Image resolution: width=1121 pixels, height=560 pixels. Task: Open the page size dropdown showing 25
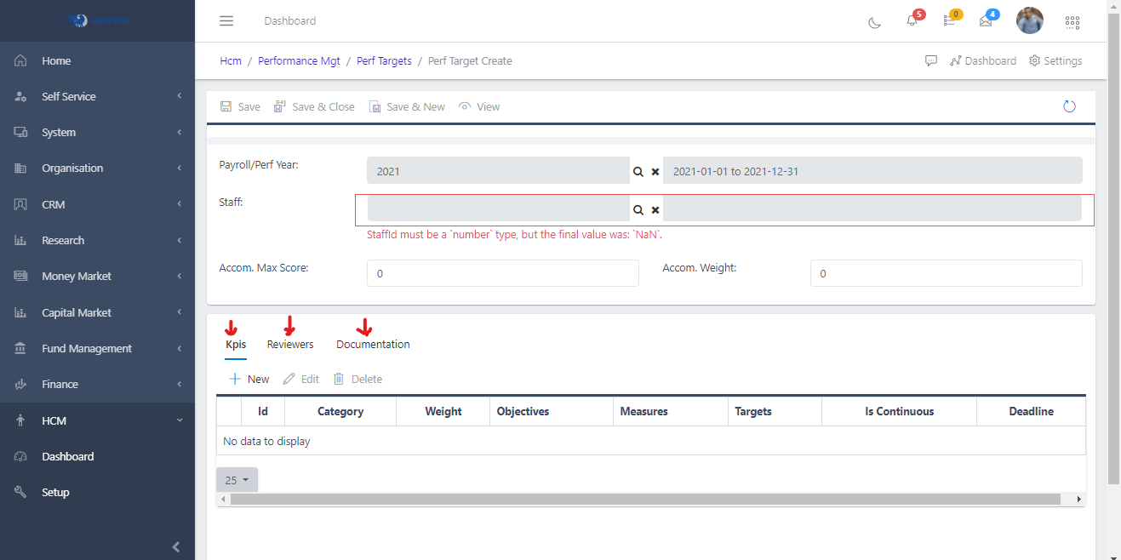(237, 479)
